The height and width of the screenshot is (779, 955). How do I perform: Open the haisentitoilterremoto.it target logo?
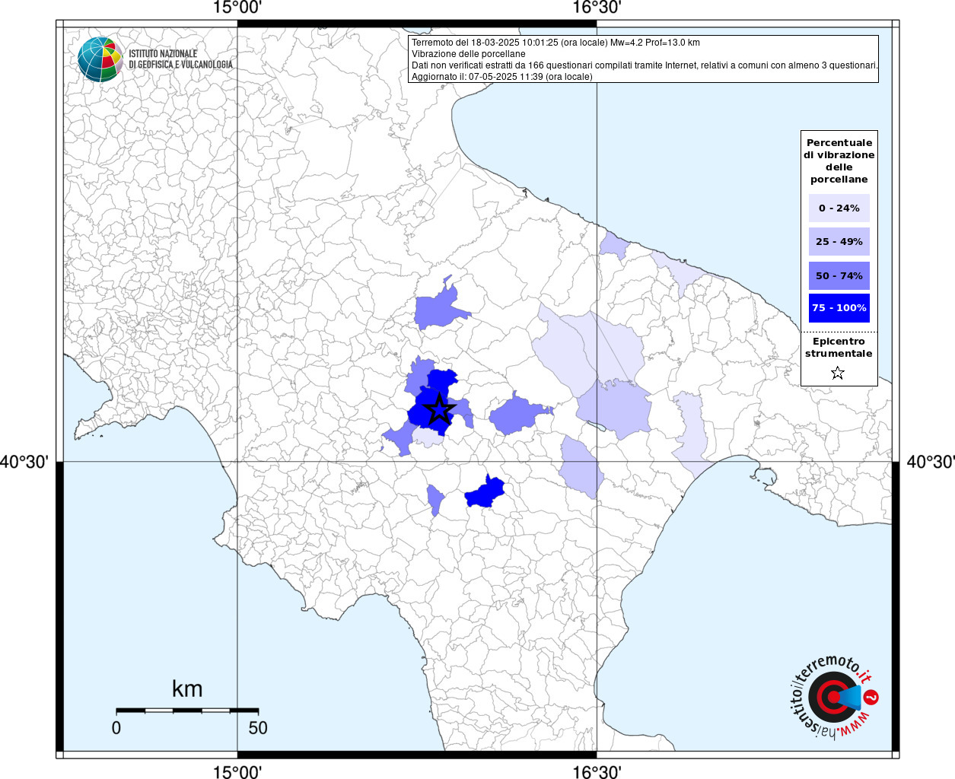(x=834, y=696)
